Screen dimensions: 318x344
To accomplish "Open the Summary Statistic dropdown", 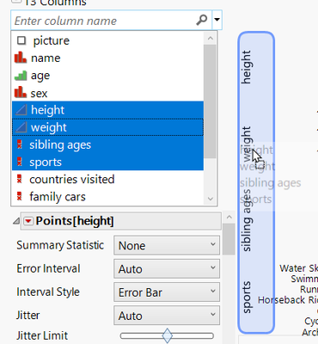I will 167,245.
